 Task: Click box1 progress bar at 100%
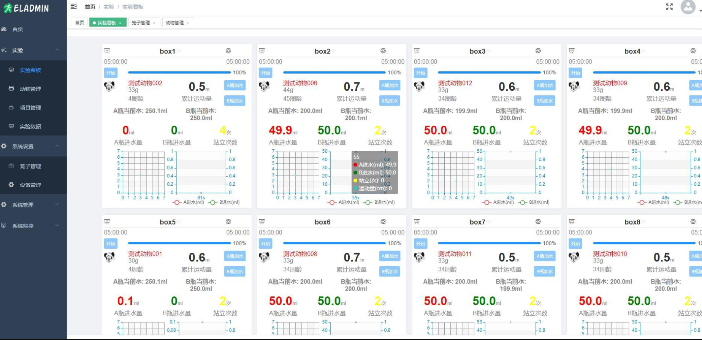point(179,72)
